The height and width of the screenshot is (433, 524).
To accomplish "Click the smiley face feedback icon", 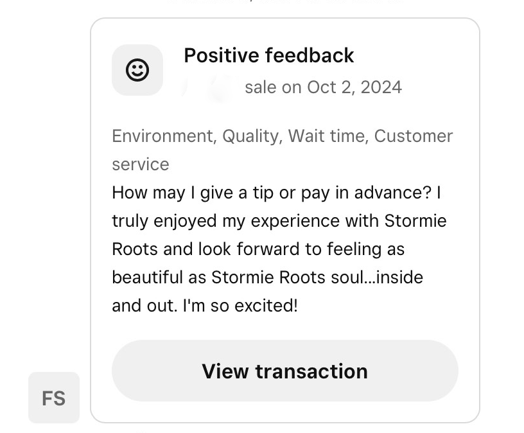I will 137,70.
